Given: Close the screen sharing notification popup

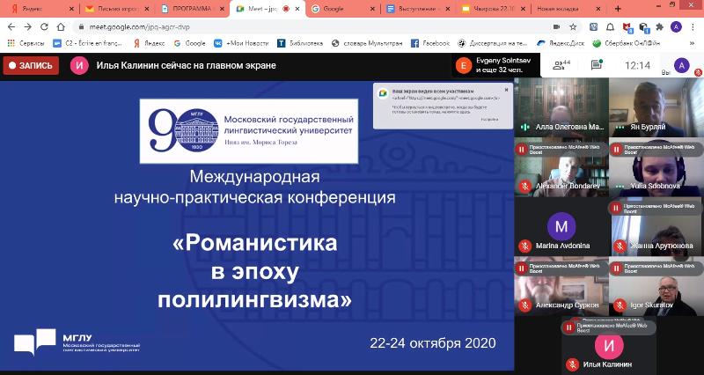Looking at the screenshot, I should tap(507, 90).
